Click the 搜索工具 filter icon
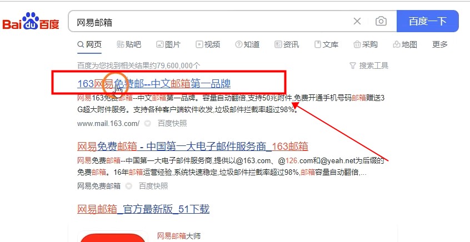This screenshot has width=470, height=242. 353,65
